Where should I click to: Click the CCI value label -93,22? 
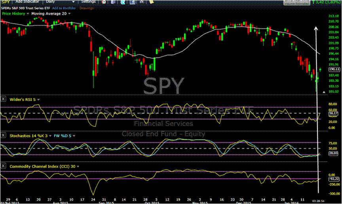[x=334, y=179]
